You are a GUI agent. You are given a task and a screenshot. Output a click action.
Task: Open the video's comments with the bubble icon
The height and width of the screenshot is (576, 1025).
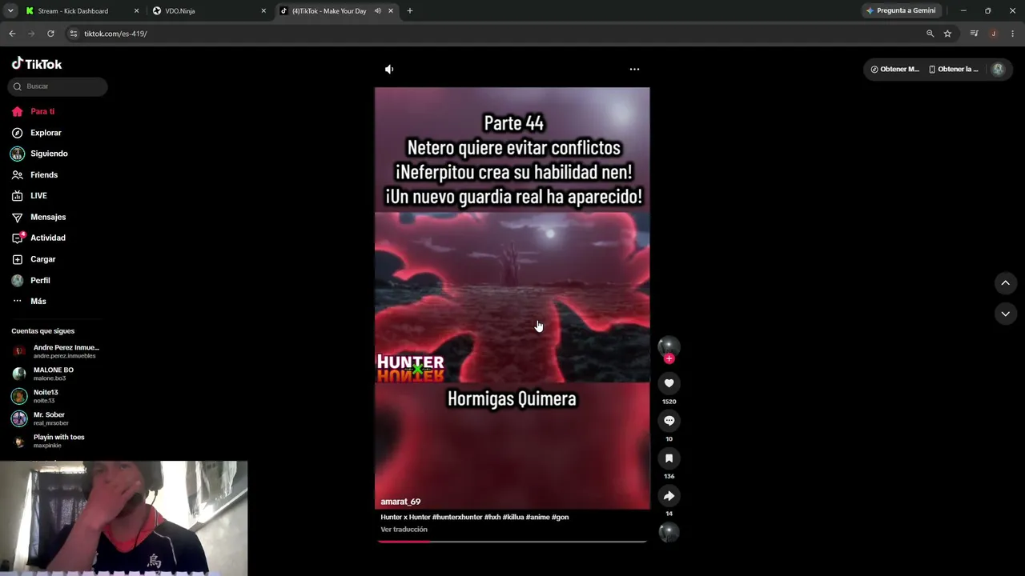point(669,421)
